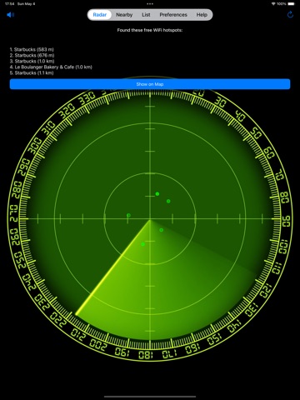Screen dimensions: 300x400
Task: Switch to the Radar tab
Action: point(100,15)
